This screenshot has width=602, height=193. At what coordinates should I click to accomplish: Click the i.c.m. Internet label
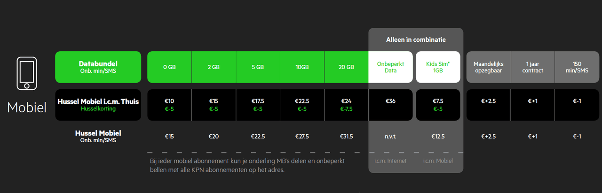(391, 162)
